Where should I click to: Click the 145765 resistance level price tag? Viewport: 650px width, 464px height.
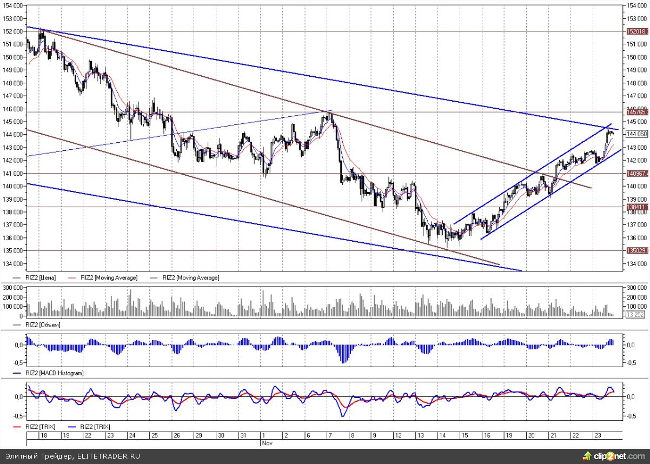coord(636,112)
